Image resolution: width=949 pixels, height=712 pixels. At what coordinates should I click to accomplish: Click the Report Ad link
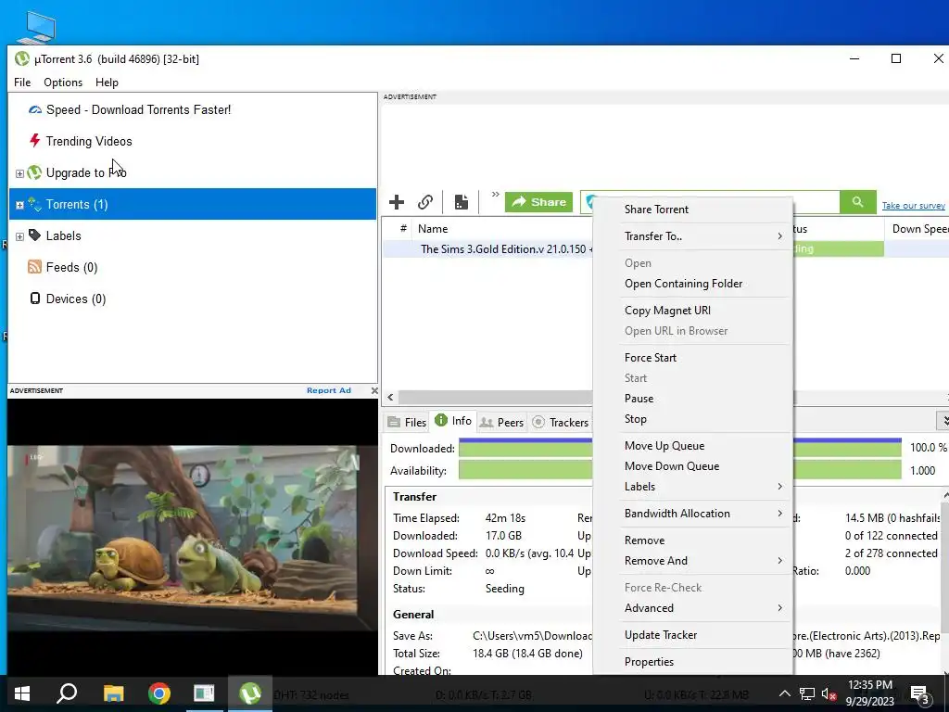[x=329, y=390]
